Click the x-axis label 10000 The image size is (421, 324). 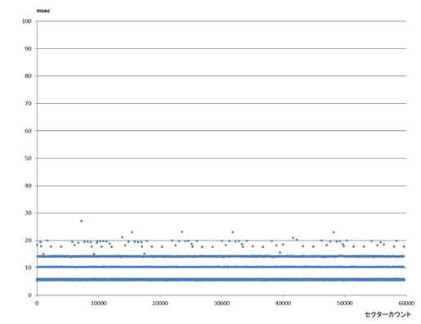(x=98, y=304)
